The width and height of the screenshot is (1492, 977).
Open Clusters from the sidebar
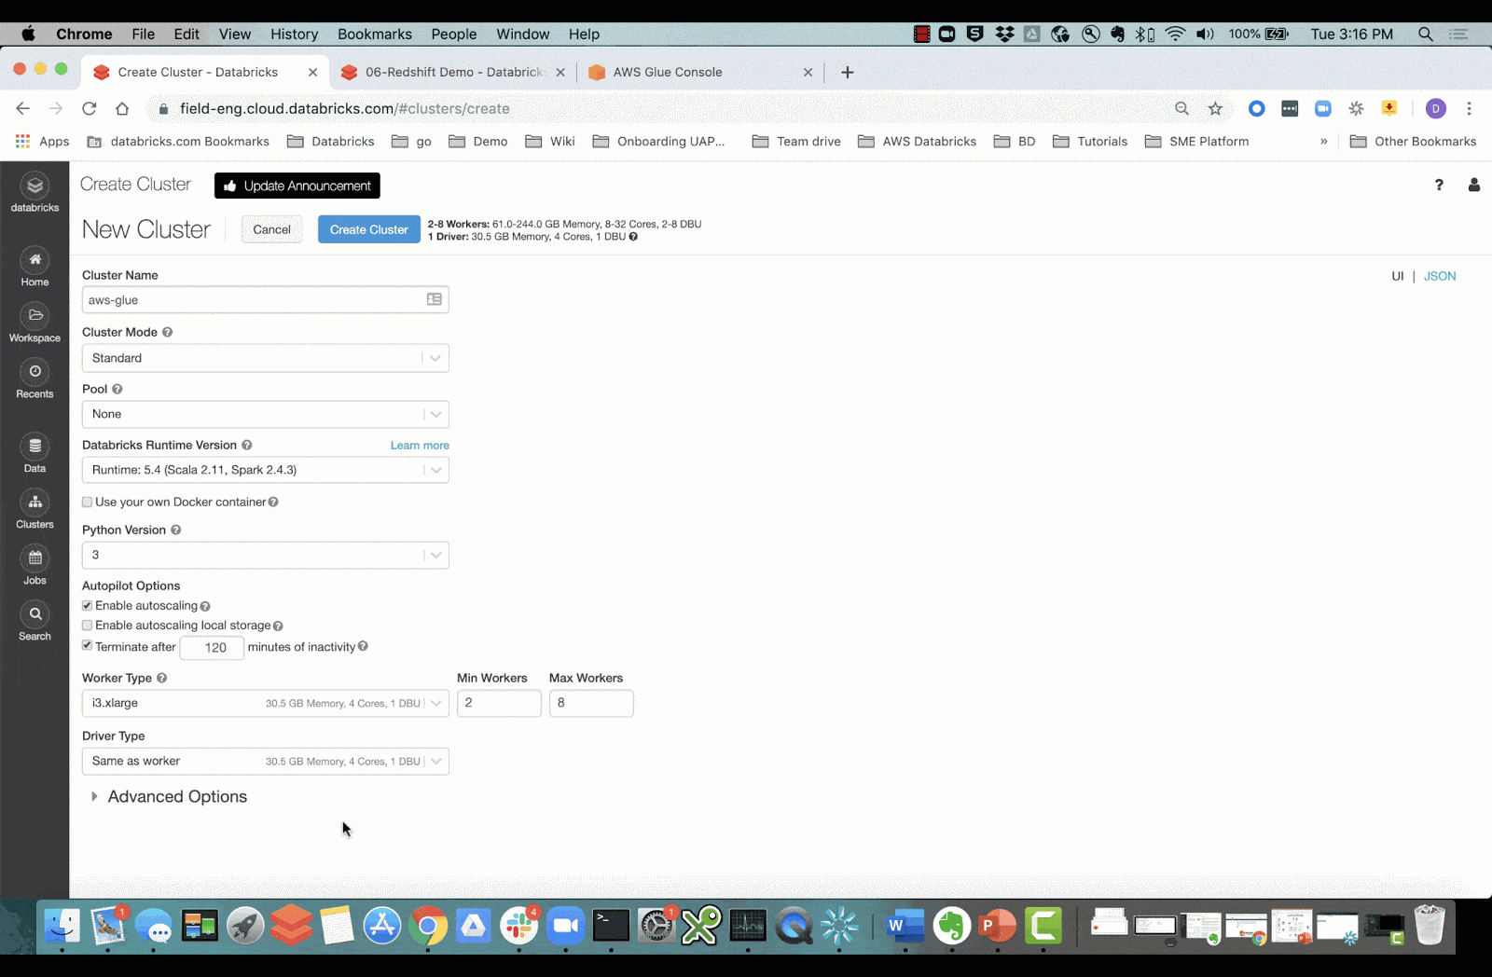point(35,510)
